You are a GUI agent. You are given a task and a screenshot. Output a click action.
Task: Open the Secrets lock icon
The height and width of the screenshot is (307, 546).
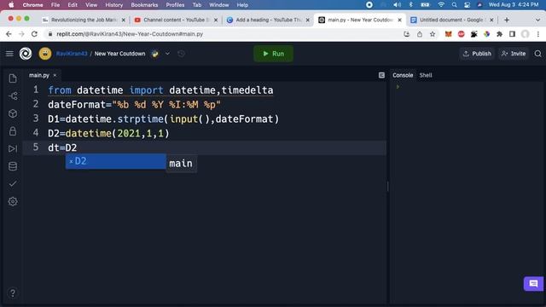pos(13,131)
